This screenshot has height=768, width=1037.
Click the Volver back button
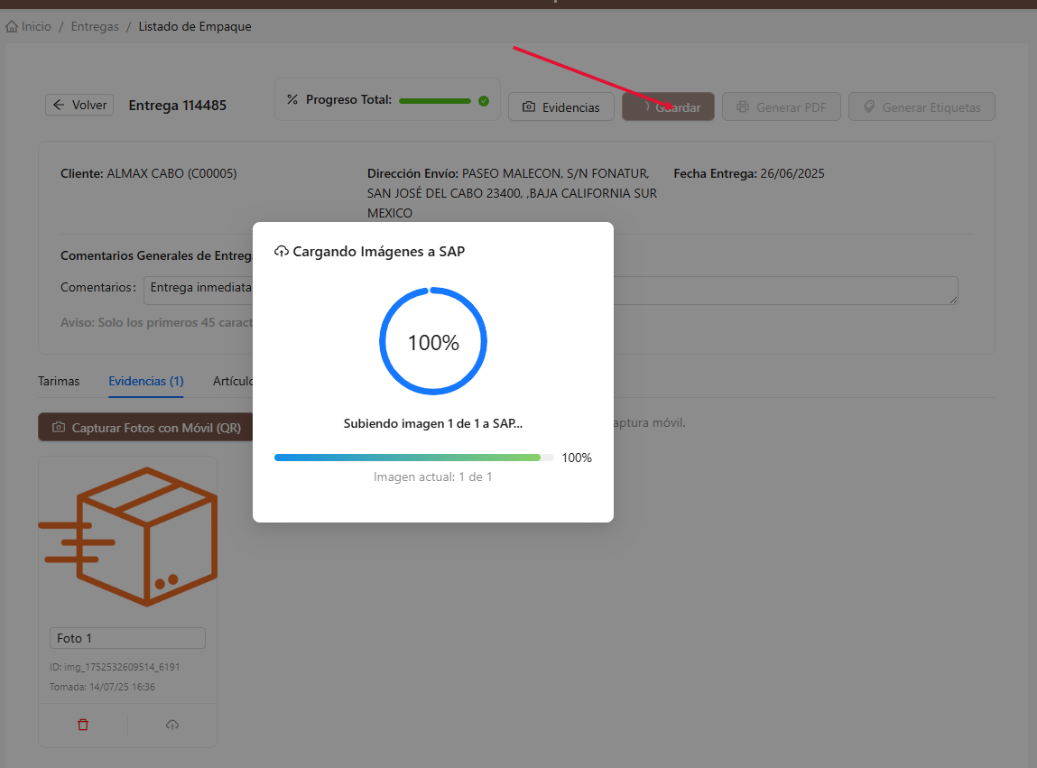79,105
